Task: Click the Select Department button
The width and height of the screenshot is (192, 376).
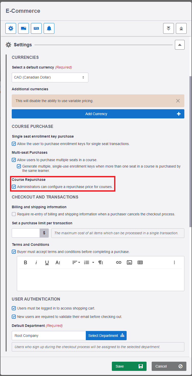Action: pyautogui.click(x=106, y=336)
